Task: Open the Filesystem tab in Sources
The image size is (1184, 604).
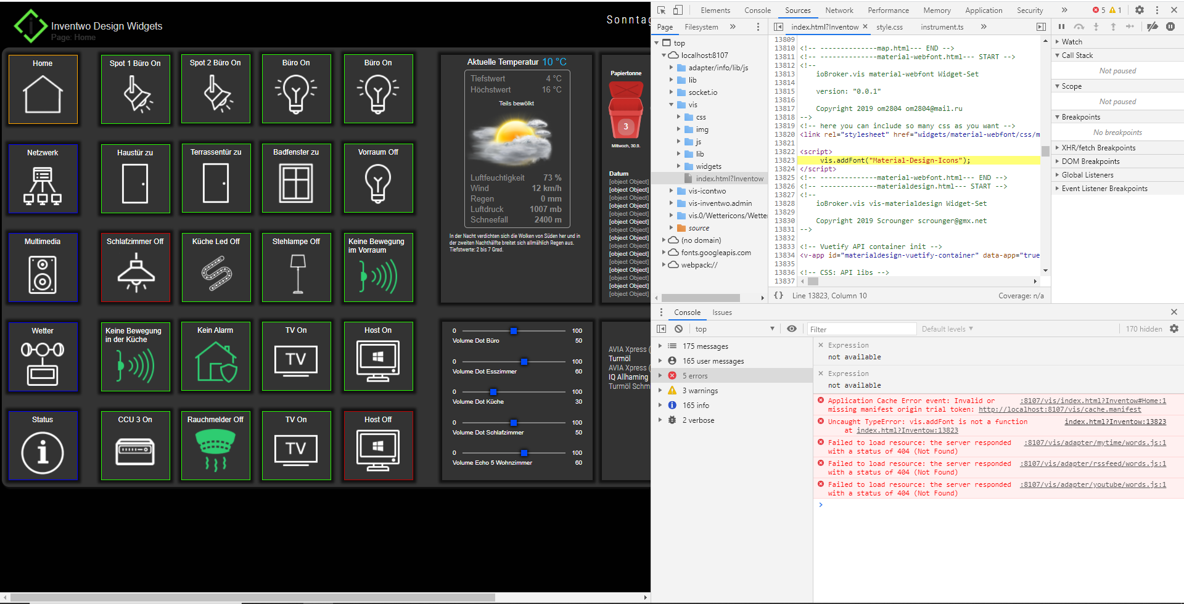Action: pyautogui.click(x=701, y=27)
